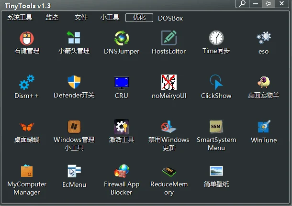Launch SmartSystem Menu
Viewport: 292px width, 206px height.
(216, 127)
